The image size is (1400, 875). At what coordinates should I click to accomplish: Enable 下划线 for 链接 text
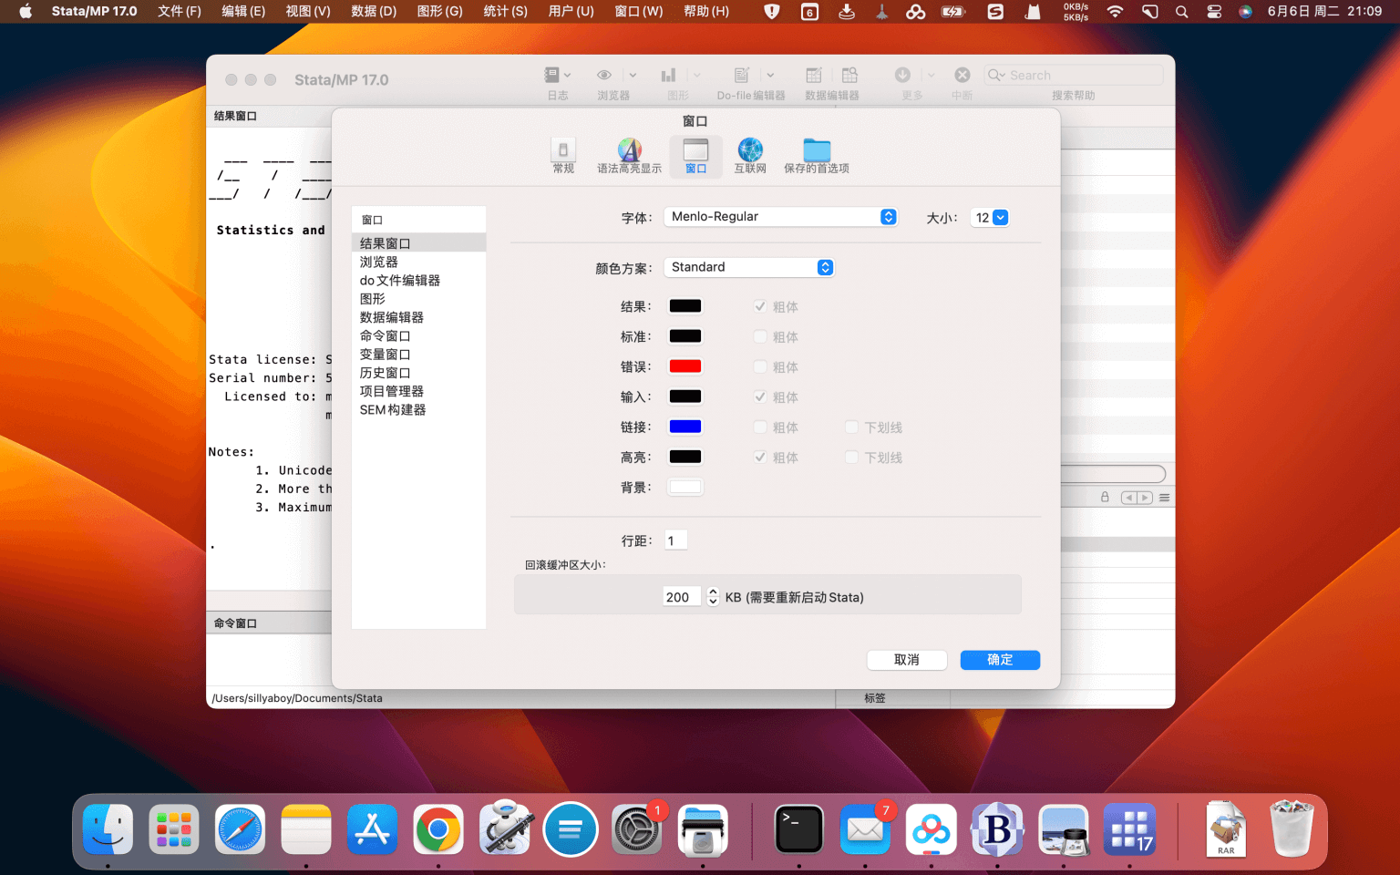849,427
